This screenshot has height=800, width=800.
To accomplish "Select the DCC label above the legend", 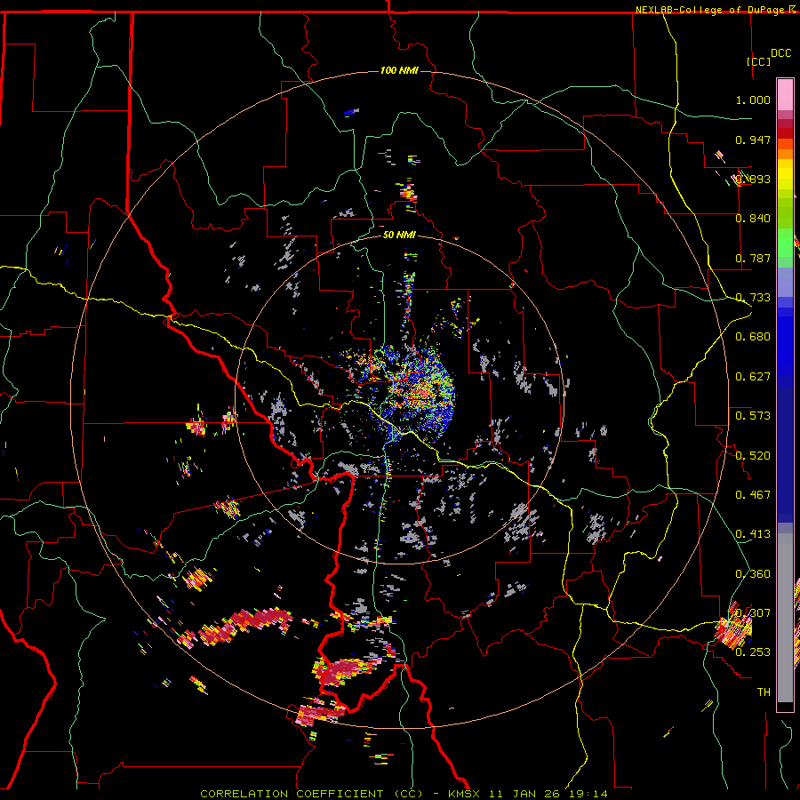I will [x=781, y=53].
